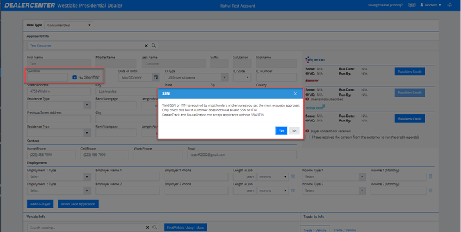Open the Income Type 1 dropdown

click(334, 177)
